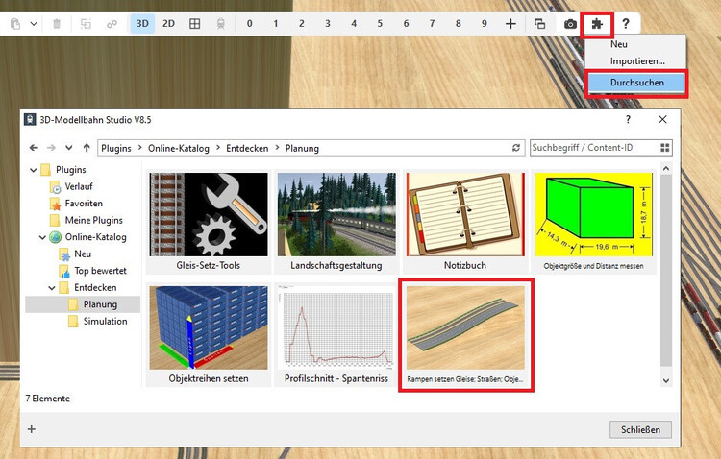The height and width of the screenshot is (459, 721).
Task: Click the puzzle piece plugins icon
Action: click(x=597, y=24)
